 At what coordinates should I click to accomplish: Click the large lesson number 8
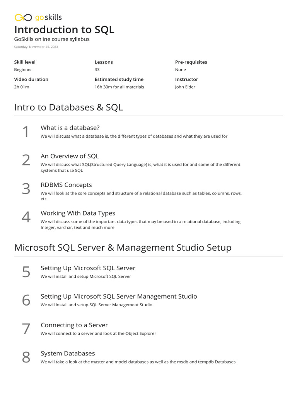(x=26, y=358)
